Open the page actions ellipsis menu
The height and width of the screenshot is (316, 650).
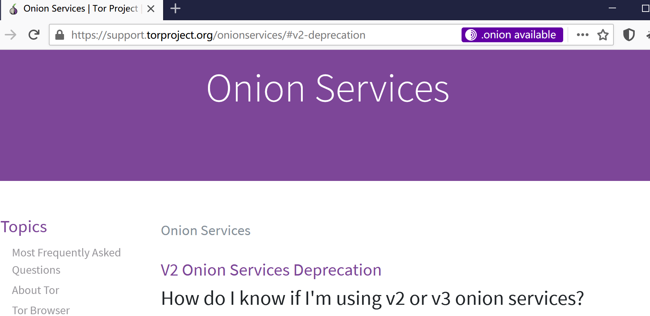(582, 35)
